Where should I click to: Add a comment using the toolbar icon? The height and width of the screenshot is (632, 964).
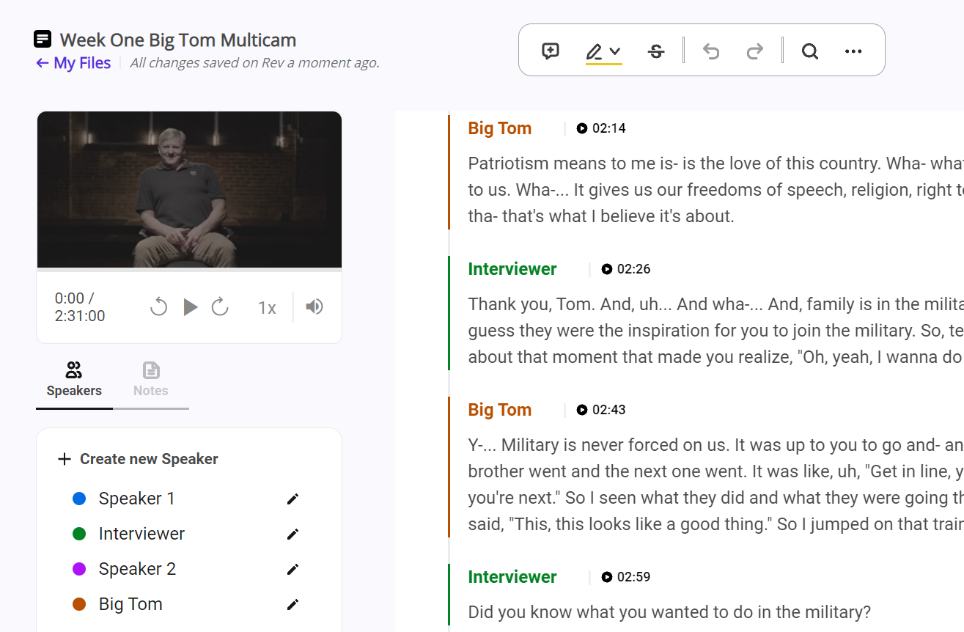551,51
